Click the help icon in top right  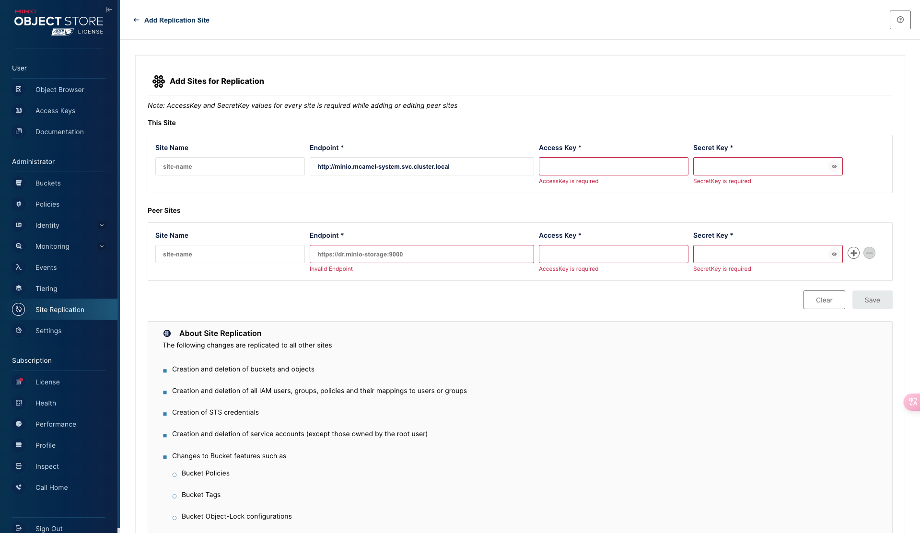(x=900, y=20)
